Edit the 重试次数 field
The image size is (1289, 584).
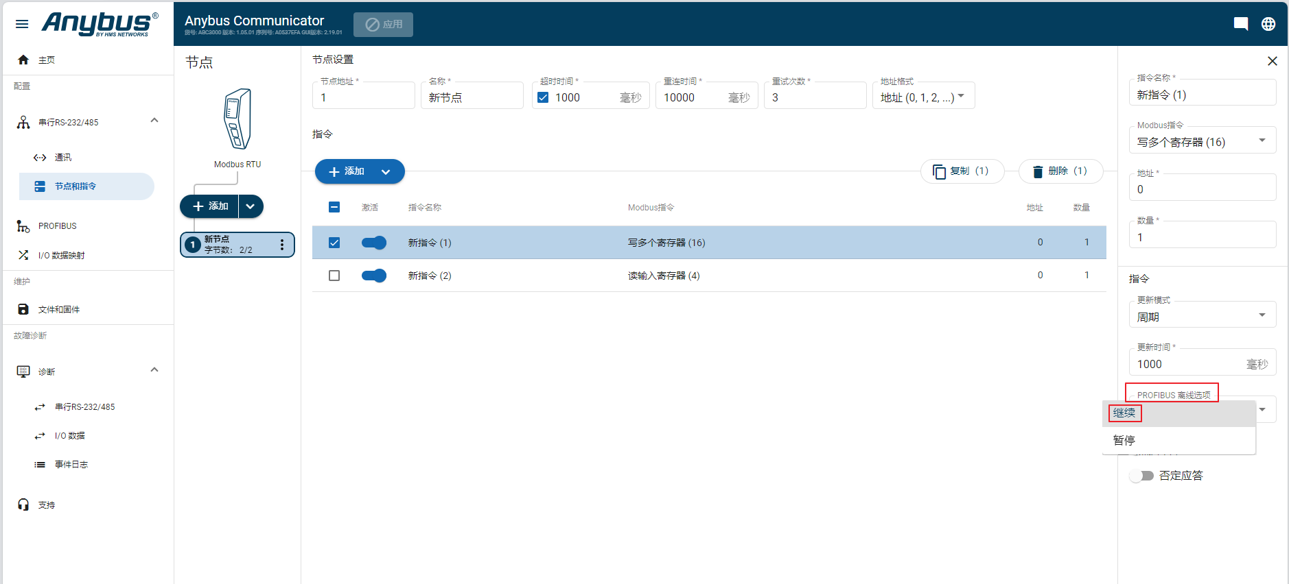click(x=815, y=95)
